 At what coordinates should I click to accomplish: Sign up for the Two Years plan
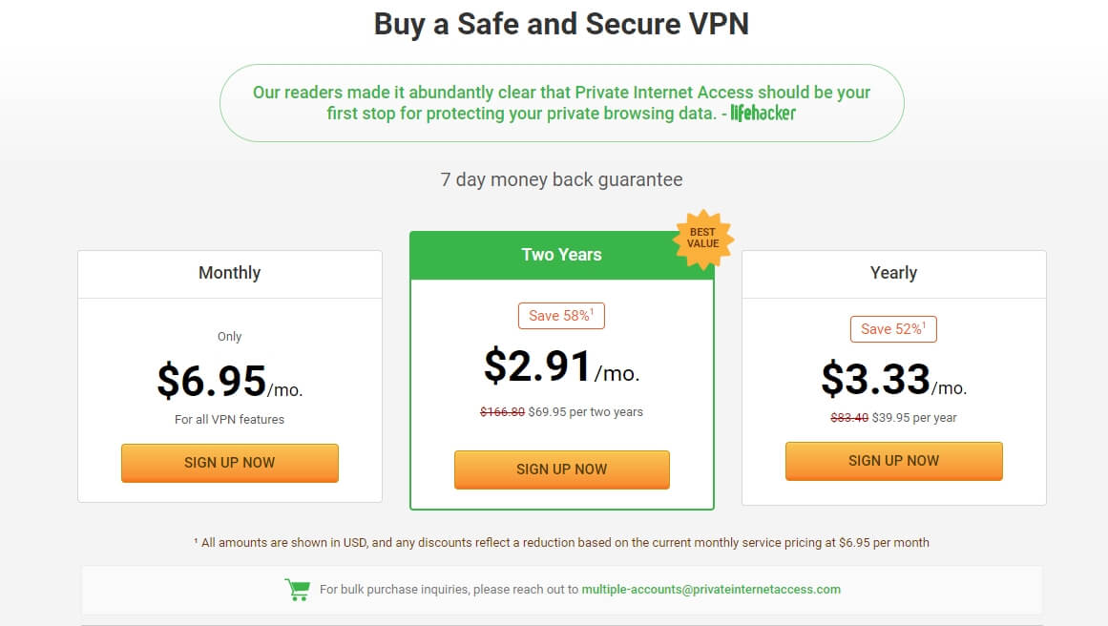click(x=562, y=469)
